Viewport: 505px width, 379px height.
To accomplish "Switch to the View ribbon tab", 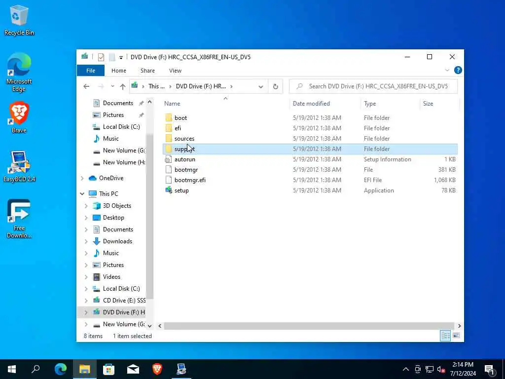I will point(175,71).
